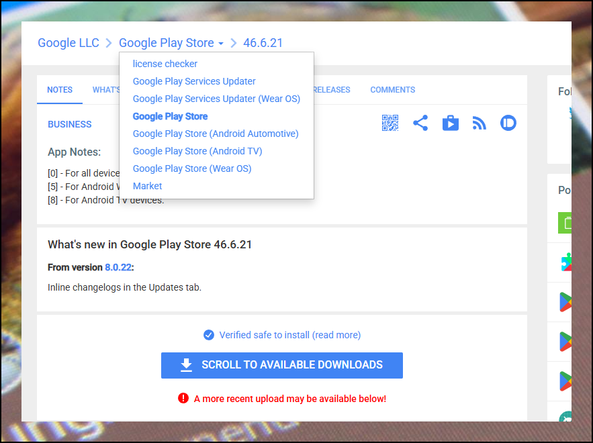
Task: Choose Google Play Store (Android Automotive)
Action: point(216,134)
